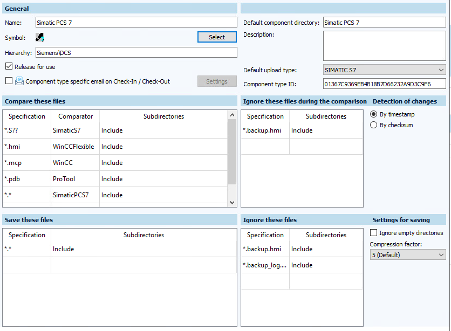Screen dimensions: 451x331
Task: Click Include in Save these files list
Action: coord(144,249)
